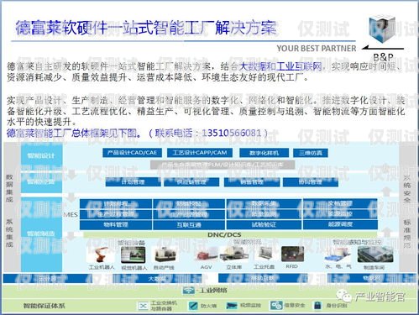Open the 大数据和工业互联网 underlined link

click(280, 66)
